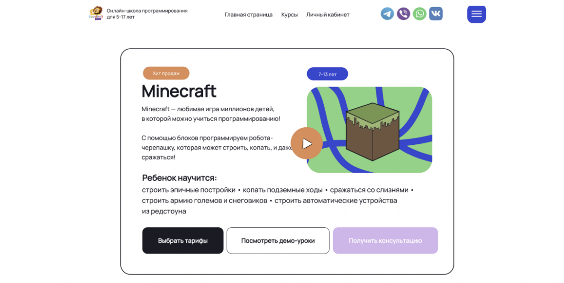Screen dimensions: 564x283
Task: Click text 'С помощью блоков программируем робота-'
Action: (x=207, y=138)
